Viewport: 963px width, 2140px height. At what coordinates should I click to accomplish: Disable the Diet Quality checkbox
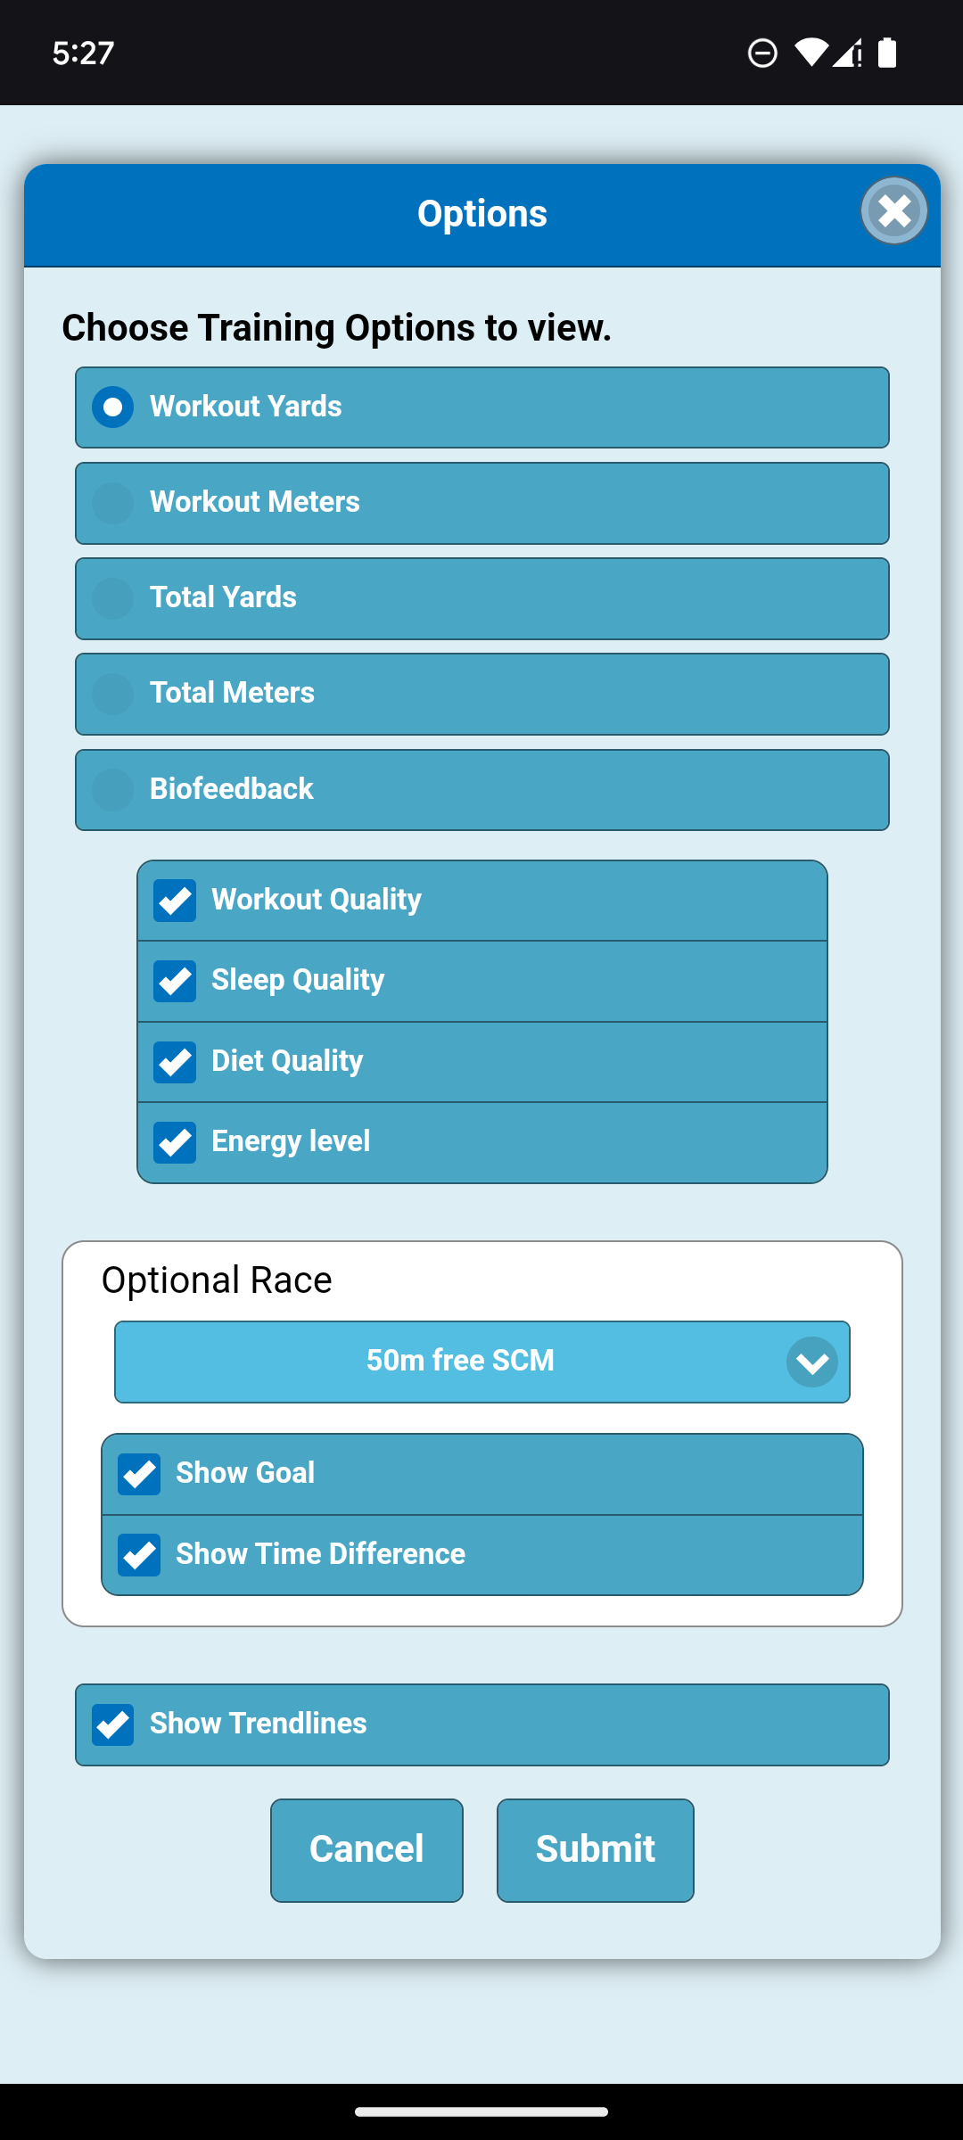coord(175,1062)
